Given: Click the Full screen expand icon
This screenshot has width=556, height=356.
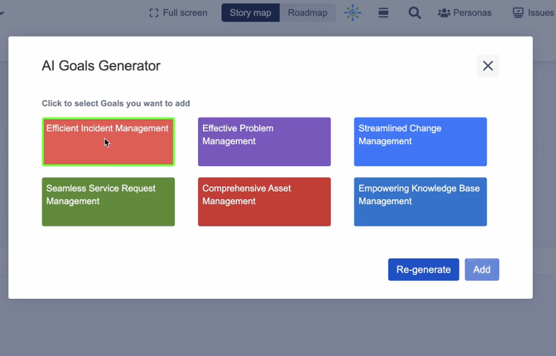Looking at the screenshot, I should click(x=154, y=13).
